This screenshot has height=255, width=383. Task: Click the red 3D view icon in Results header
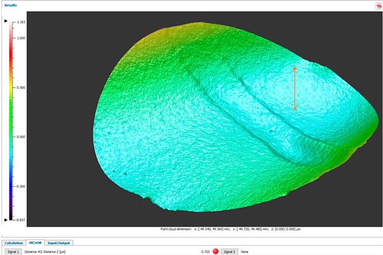(379, 6)
